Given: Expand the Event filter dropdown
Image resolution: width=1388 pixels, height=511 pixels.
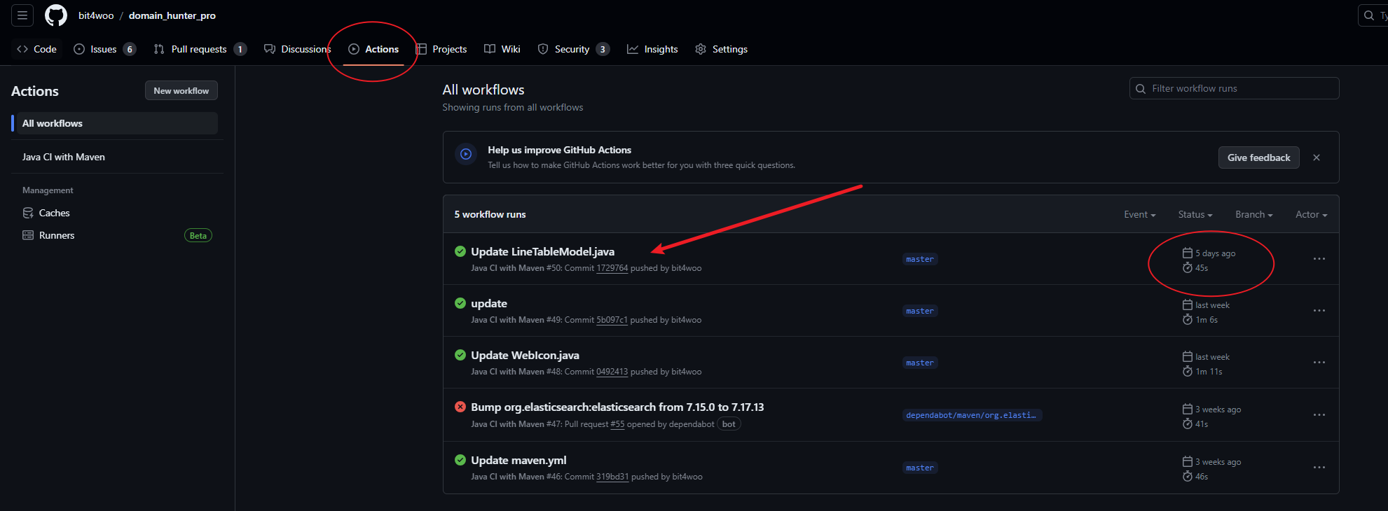Looking at the screenshot, I should 1140,214.
